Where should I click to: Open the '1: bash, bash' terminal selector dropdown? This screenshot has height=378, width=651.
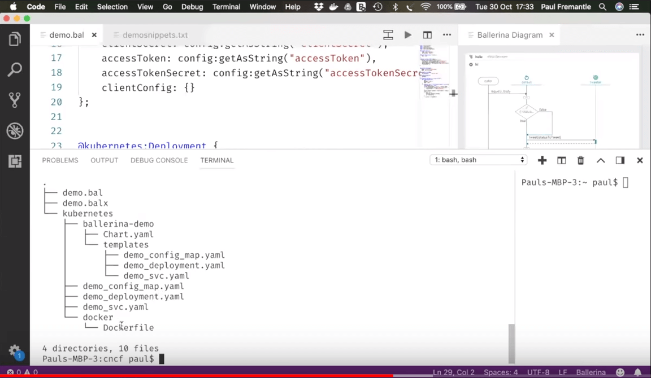478,160
